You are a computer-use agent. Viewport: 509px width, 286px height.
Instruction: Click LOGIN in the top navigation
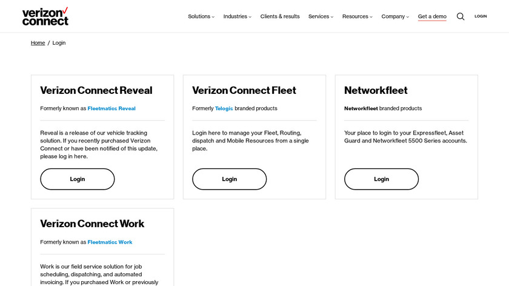click(x=481, y=16)
